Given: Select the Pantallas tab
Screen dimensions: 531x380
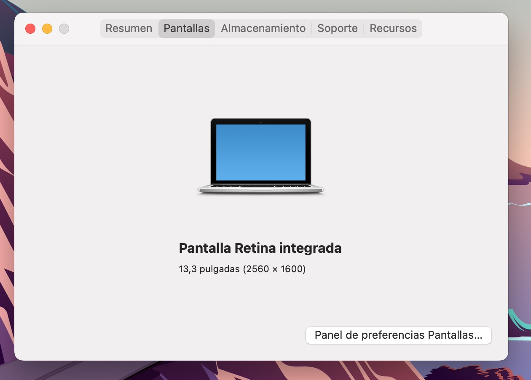Looking at the screenshot, I should point(186,29).
